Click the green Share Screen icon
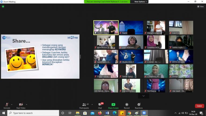The image size is (206, 116). (x=113, y=104)
